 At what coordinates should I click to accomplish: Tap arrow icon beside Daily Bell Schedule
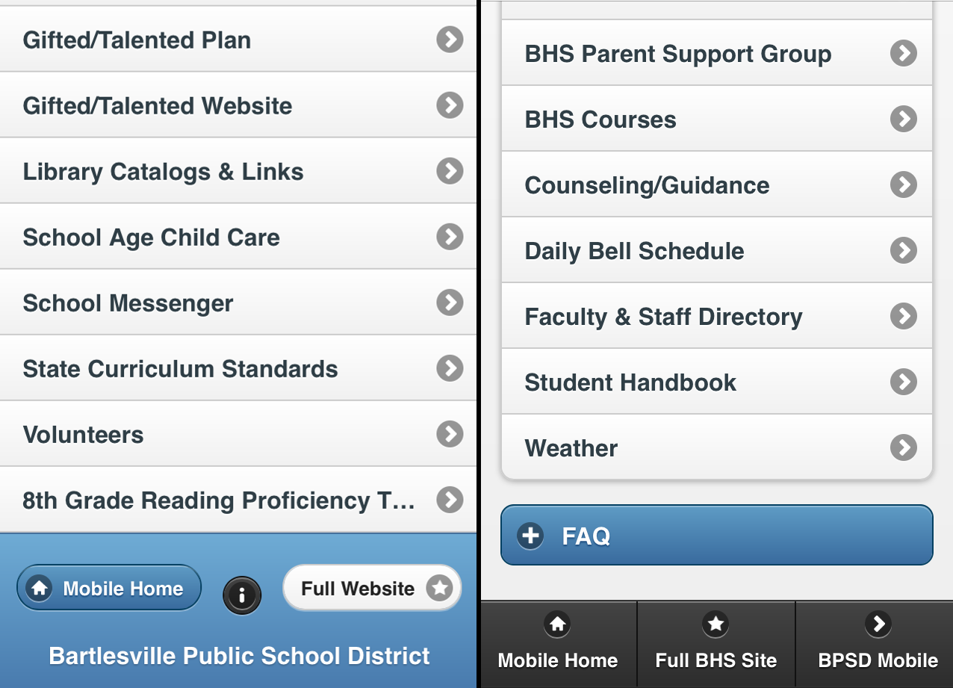pos(904,250)
